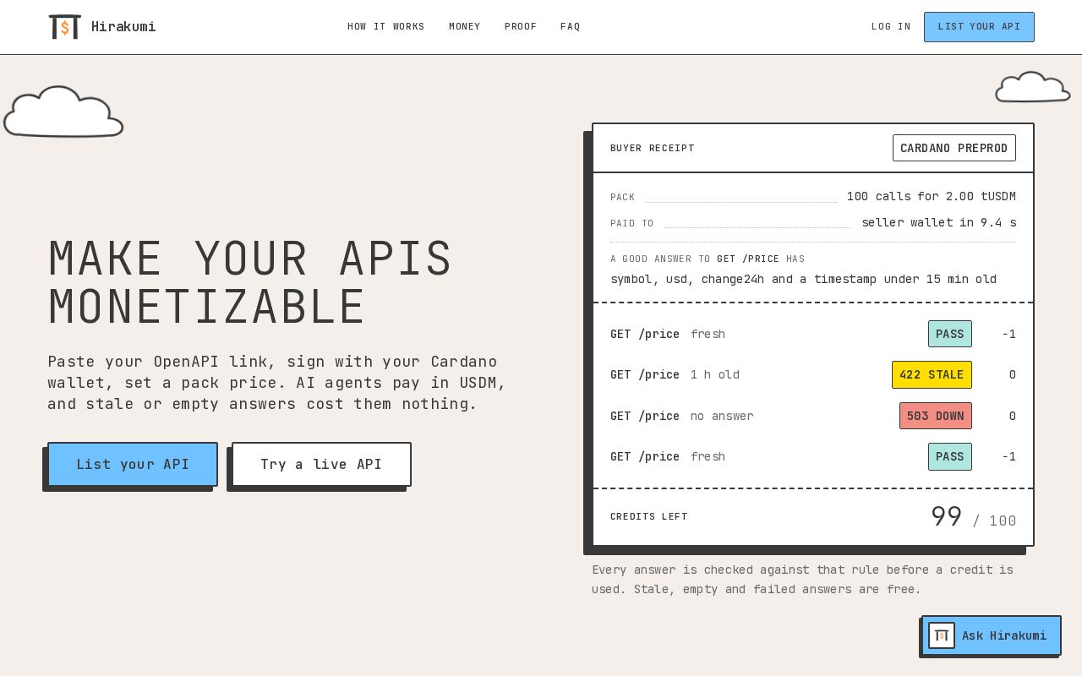Open the How It Works nav item
This screenshot has height=676, width=1082.
pos(386,27)
